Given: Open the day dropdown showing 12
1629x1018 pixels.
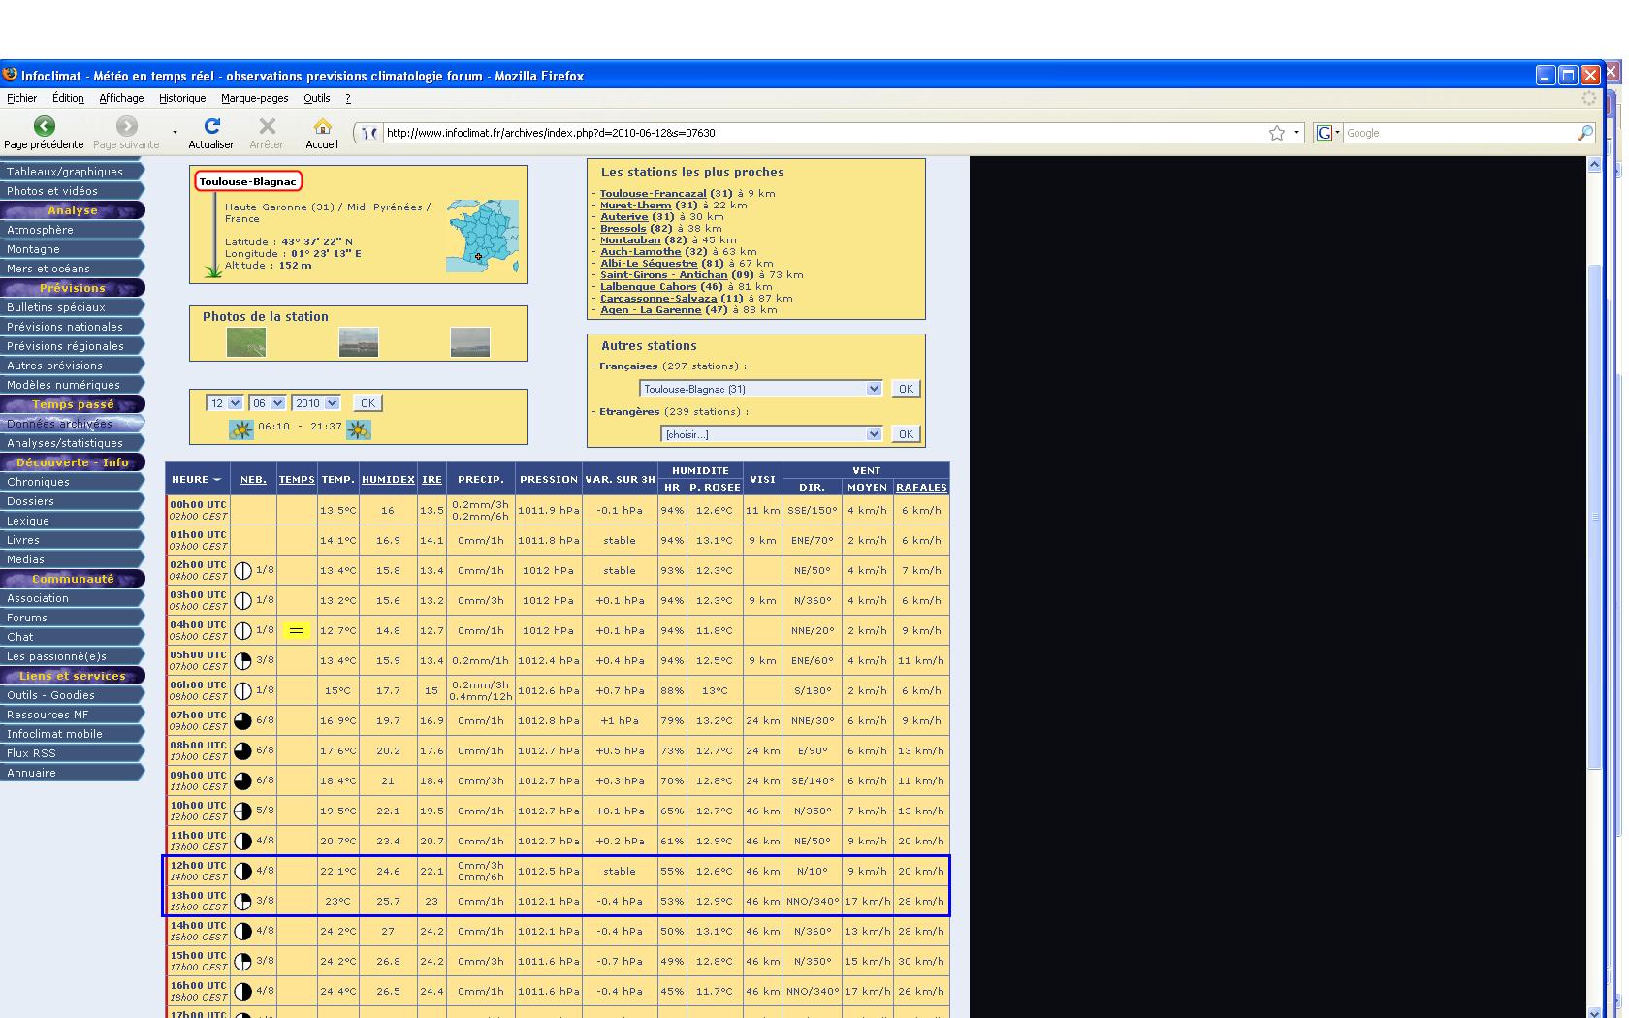Looking at the screenshot, I should coord(225,403).
